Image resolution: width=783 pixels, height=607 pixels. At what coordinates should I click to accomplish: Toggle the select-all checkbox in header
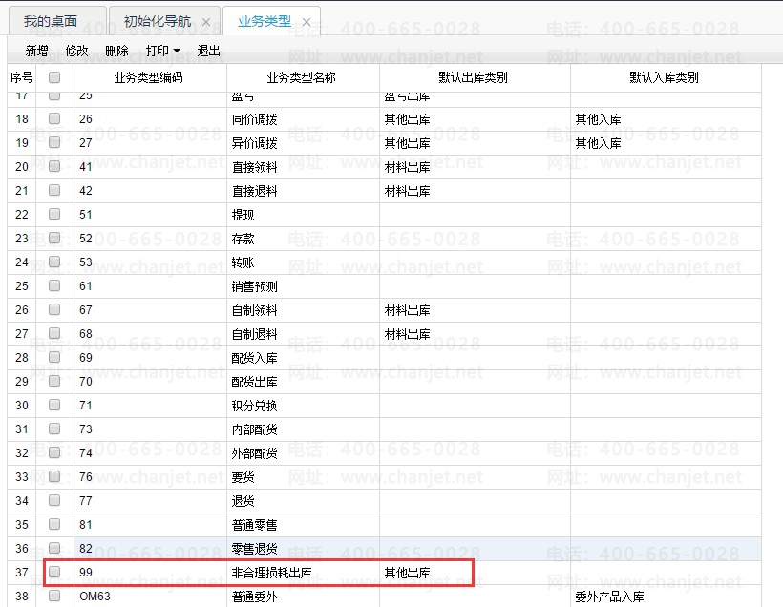(54, 77)
